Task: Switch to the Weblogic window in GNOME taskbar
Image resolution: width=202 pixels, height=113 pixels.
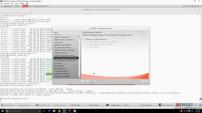Action: point(79,105)
